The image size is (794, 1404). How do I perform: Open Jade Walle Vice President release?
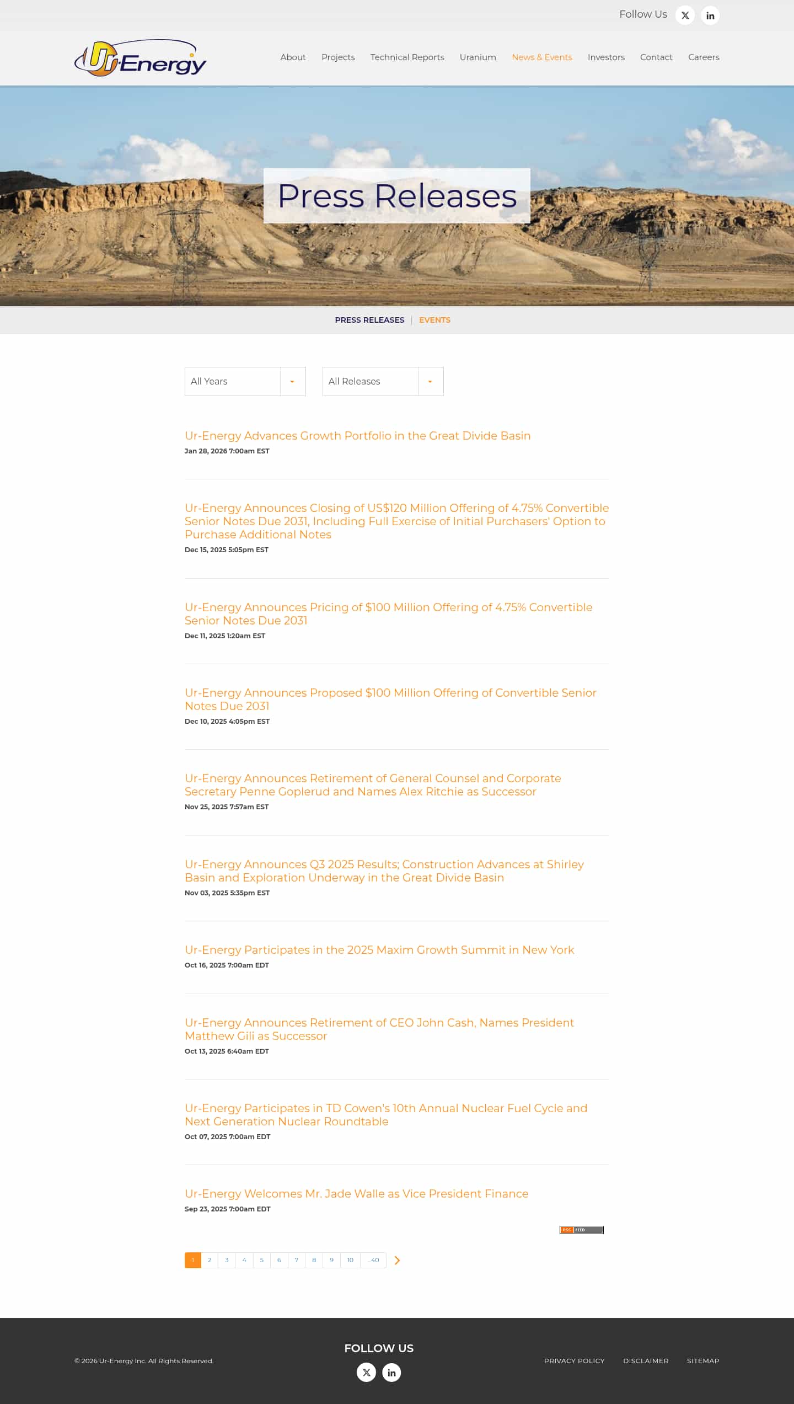[356, 1194]
